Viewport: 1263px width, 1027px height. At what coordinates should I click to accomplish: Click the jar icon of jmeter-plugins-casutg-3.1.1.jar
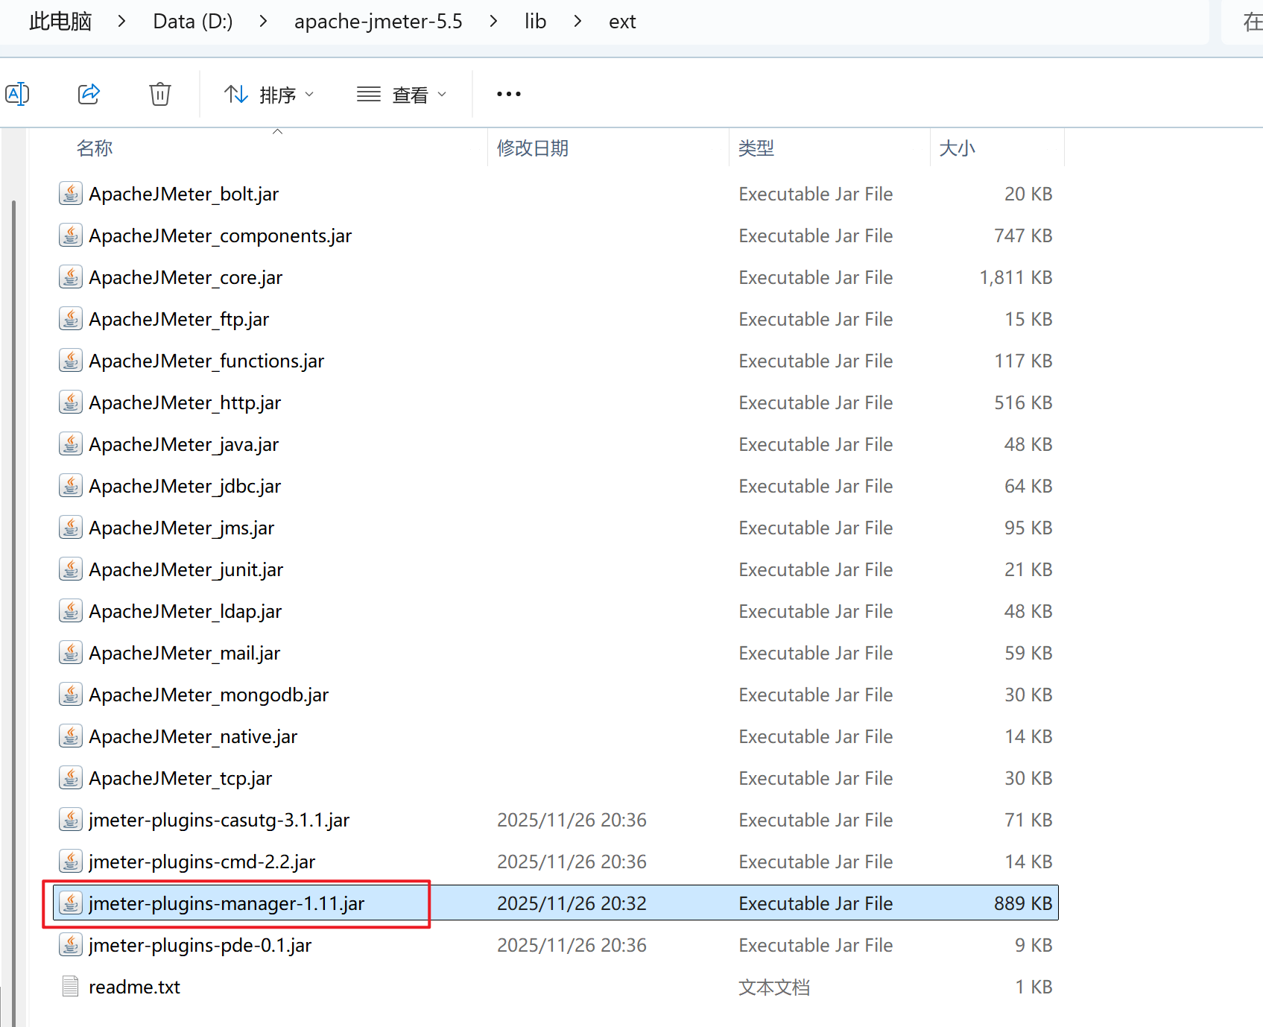71,820
